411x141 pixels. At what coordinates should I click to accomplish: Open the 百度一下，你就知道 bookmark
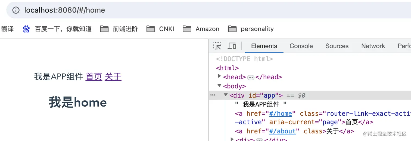pyautogui.click(x=57, y=29)
